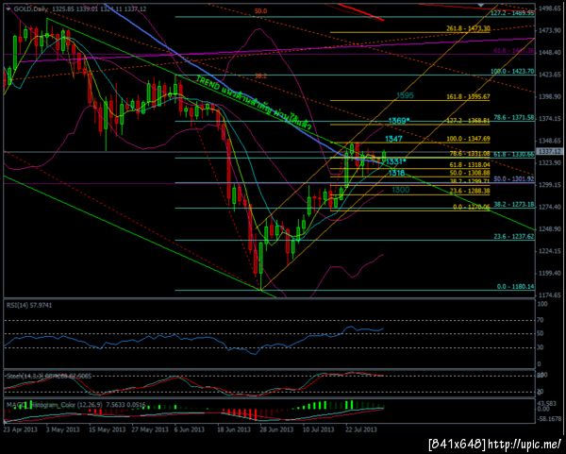This screenshot has height=454, width=566.
Task: Click the chart shift triangle marker at top
Action: 480,5
